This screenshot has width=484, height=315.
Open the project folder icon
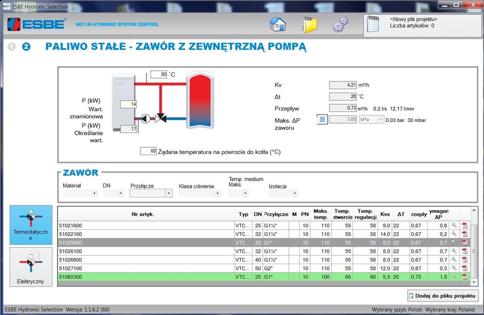point(309,24)
